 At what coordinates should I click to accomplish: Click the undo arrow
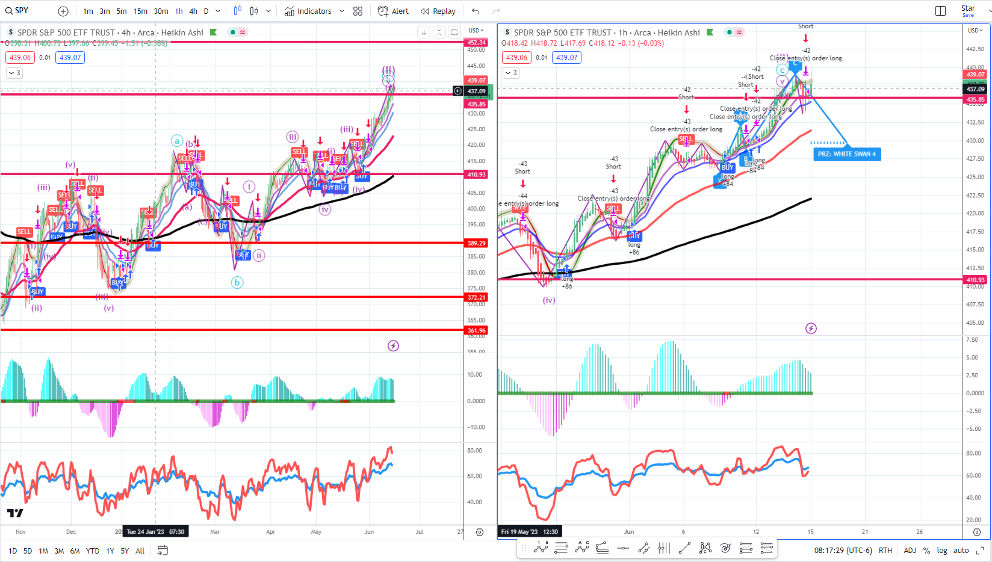(x=476, y=11)
